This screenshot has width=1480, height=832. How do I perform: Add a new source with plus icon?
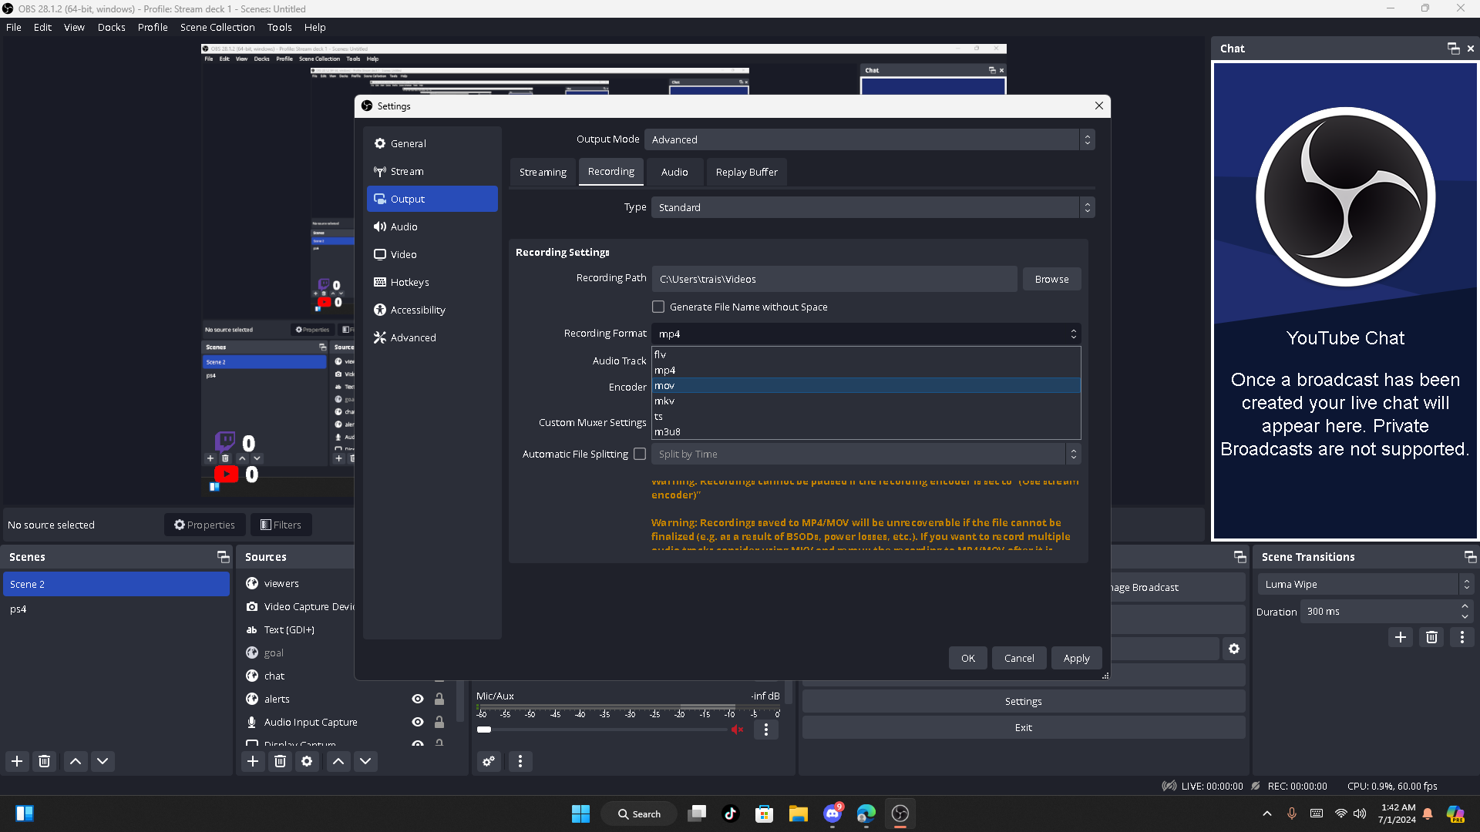point(253,761)
